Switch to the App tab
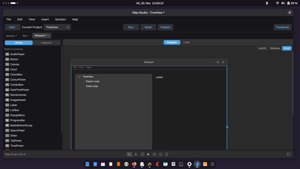300x169 pixels. [x=25, y=36]
